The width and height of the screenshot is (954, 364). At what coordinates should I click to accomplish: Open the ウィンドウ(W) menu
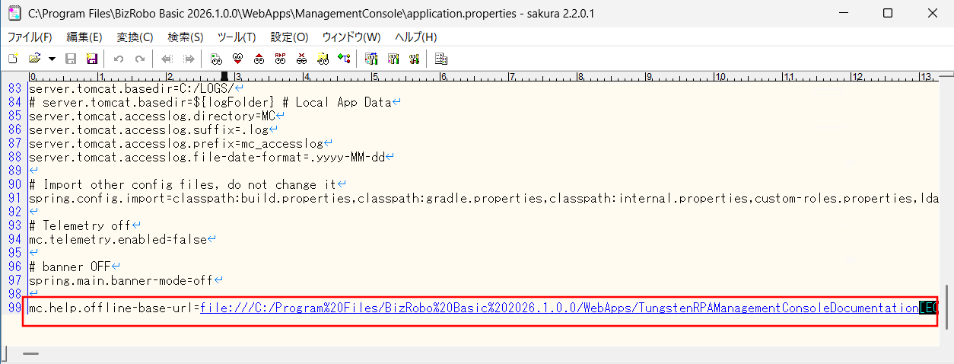pos(351,37)
